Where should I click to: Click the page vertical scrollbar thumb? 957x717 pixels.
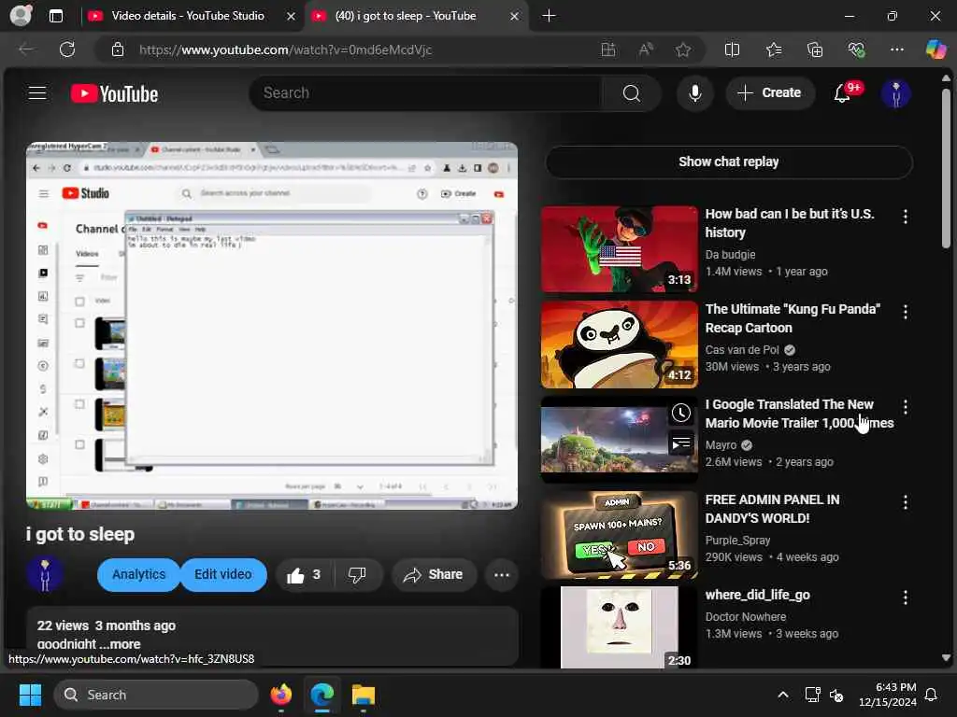946,168
